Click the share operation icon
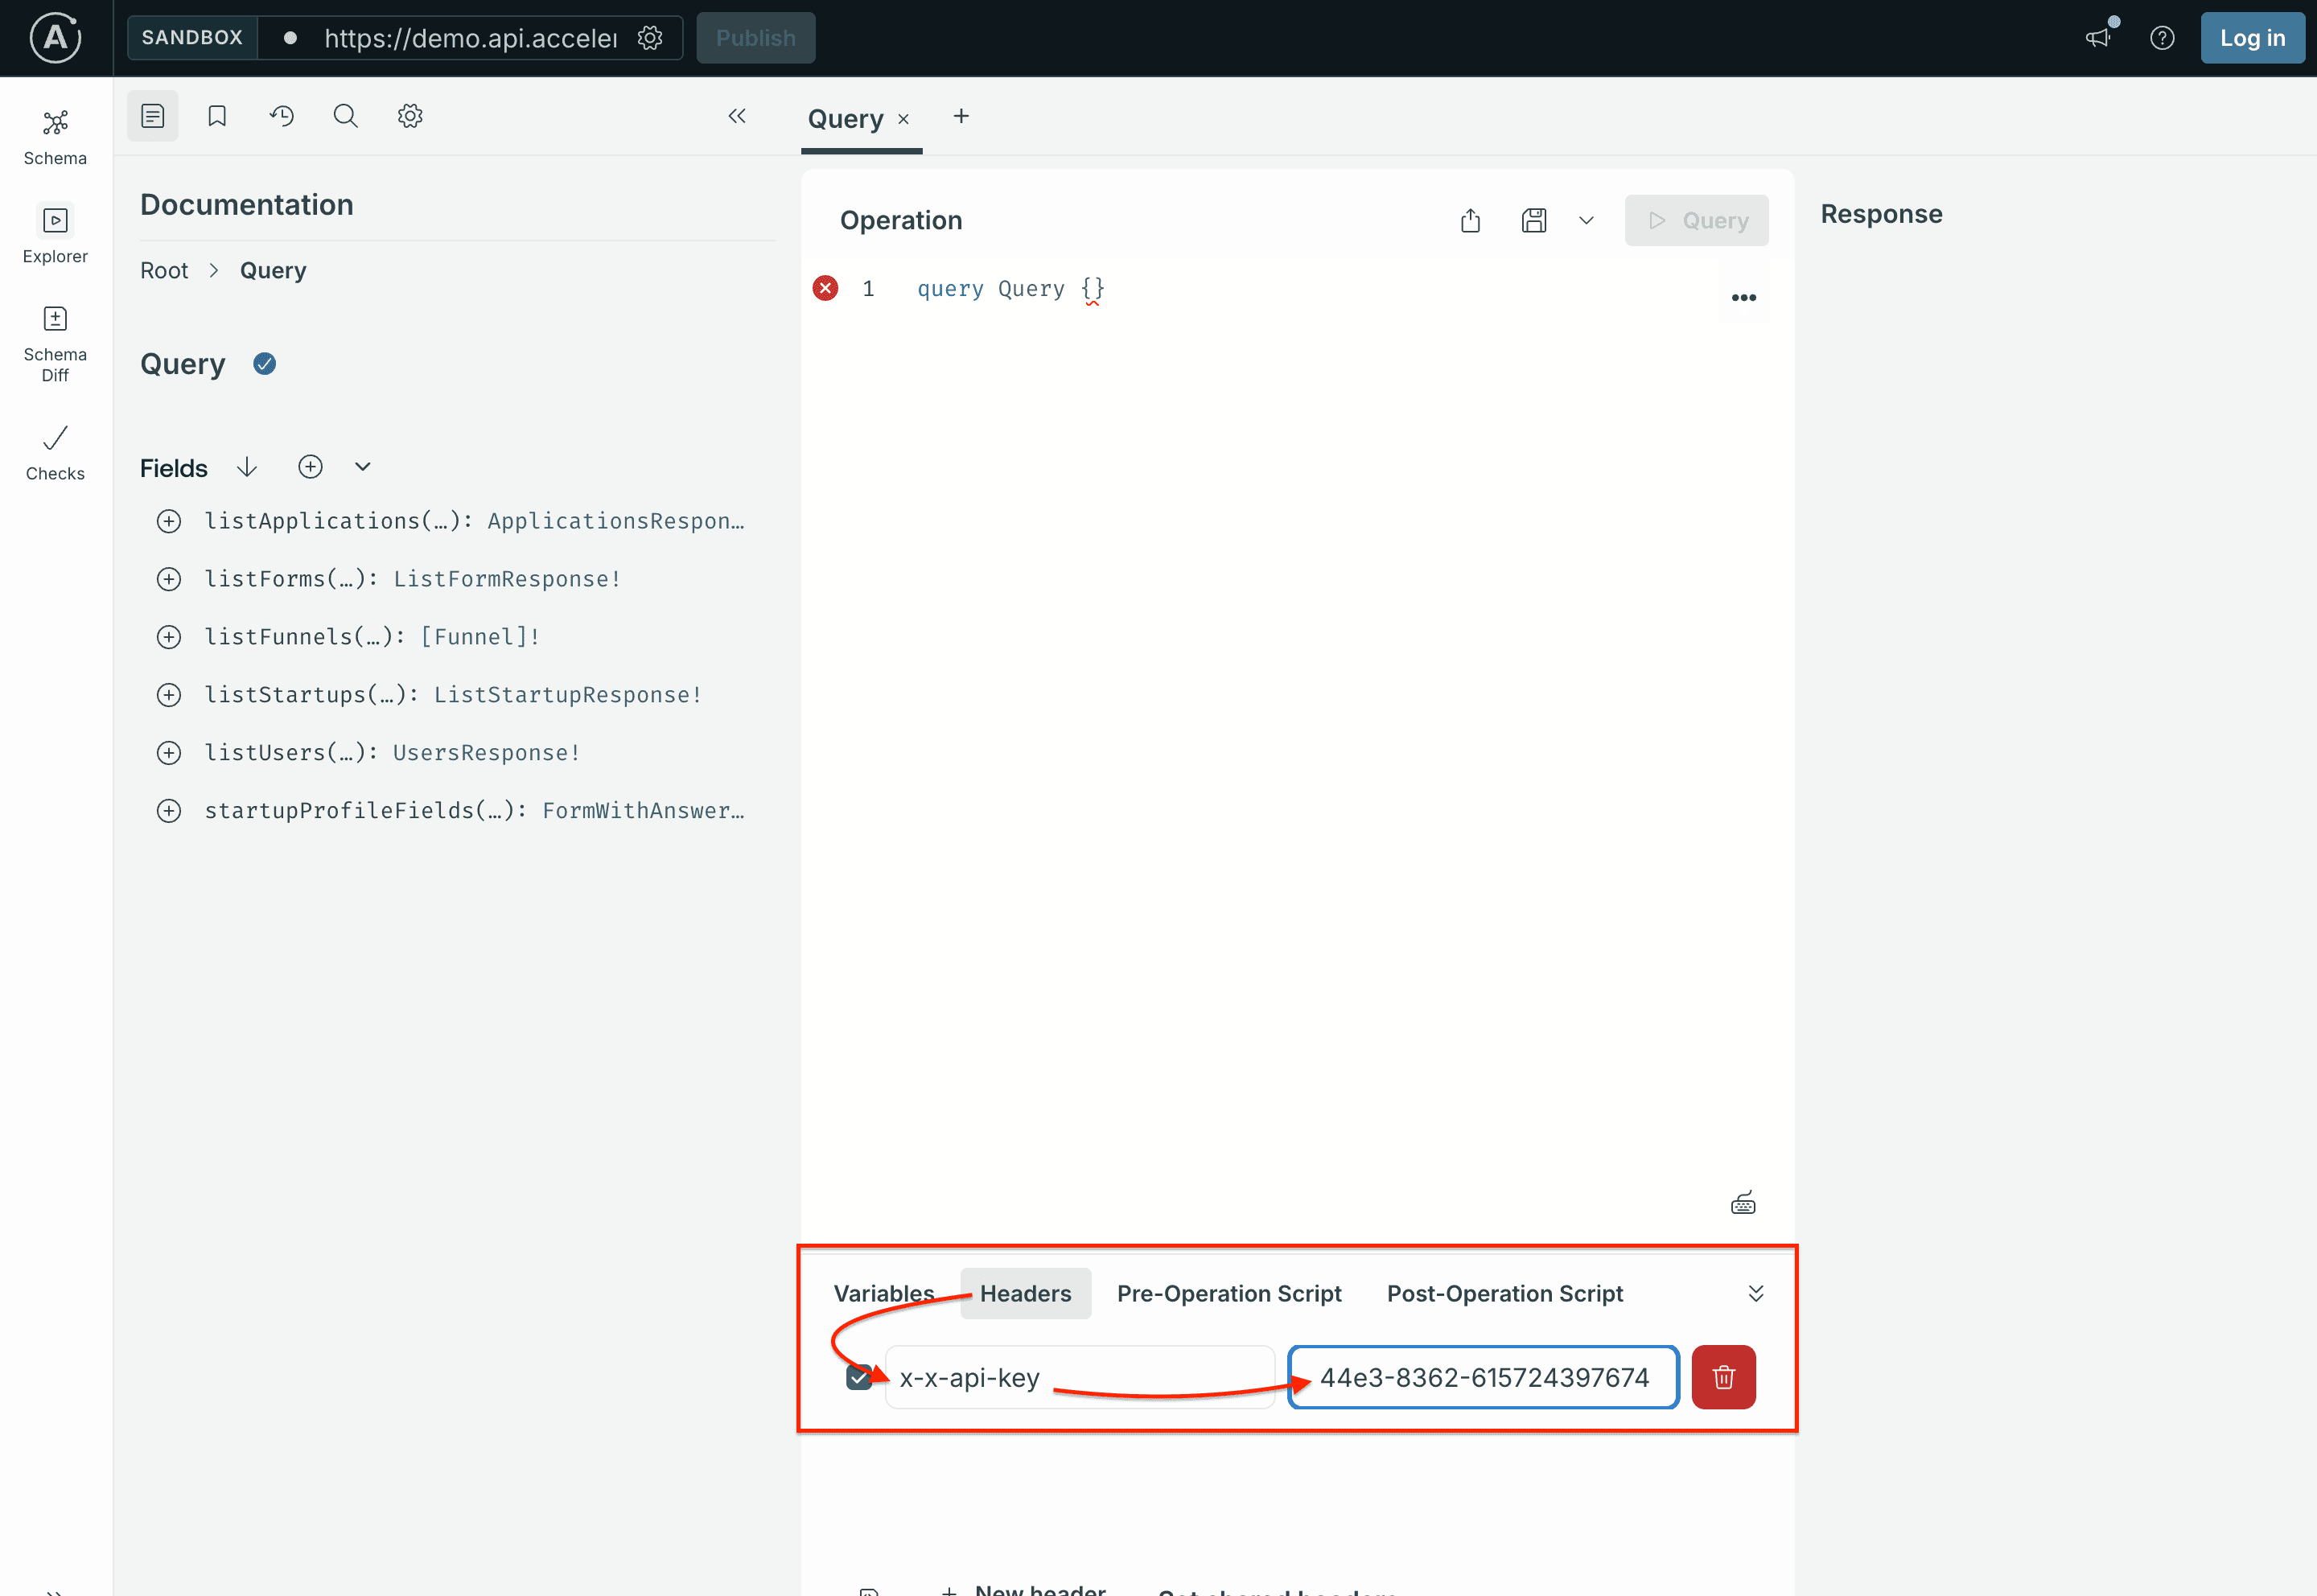 1470,220
